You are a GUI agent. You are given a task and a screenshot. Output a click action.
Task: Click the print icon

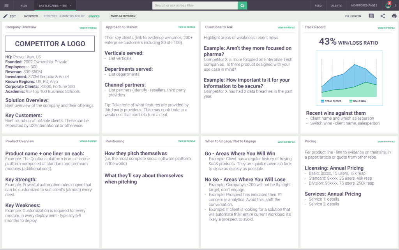(394, 16)
